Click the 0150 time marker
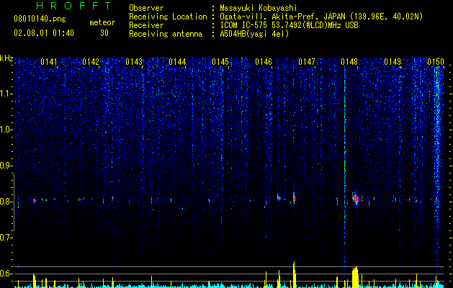453x288 pixels. pyautogui.click(x=436, y=62)
